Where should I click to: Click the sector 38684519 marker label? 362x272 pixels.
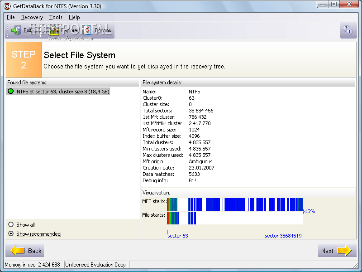[x=283, y=236]
